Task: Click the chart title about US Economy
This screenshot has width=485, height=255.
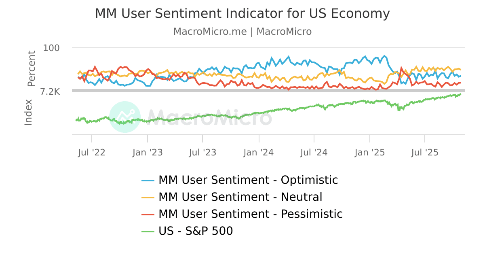Action: [242, 14]
